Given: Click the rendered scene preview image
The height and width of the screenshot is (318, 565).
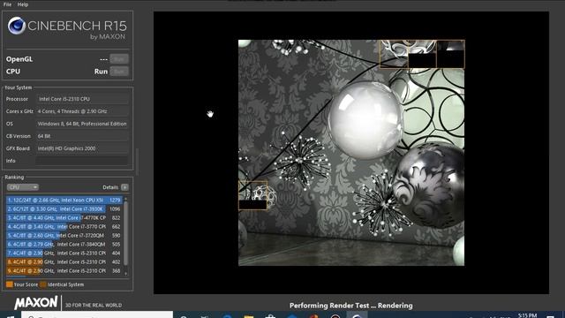Looking at the screenshot, I should tap(351, 153).
